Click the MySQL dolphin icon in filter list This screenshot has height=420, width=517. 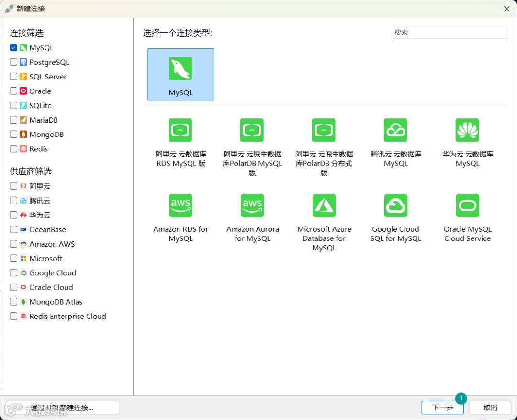click(x=23, y=48)
